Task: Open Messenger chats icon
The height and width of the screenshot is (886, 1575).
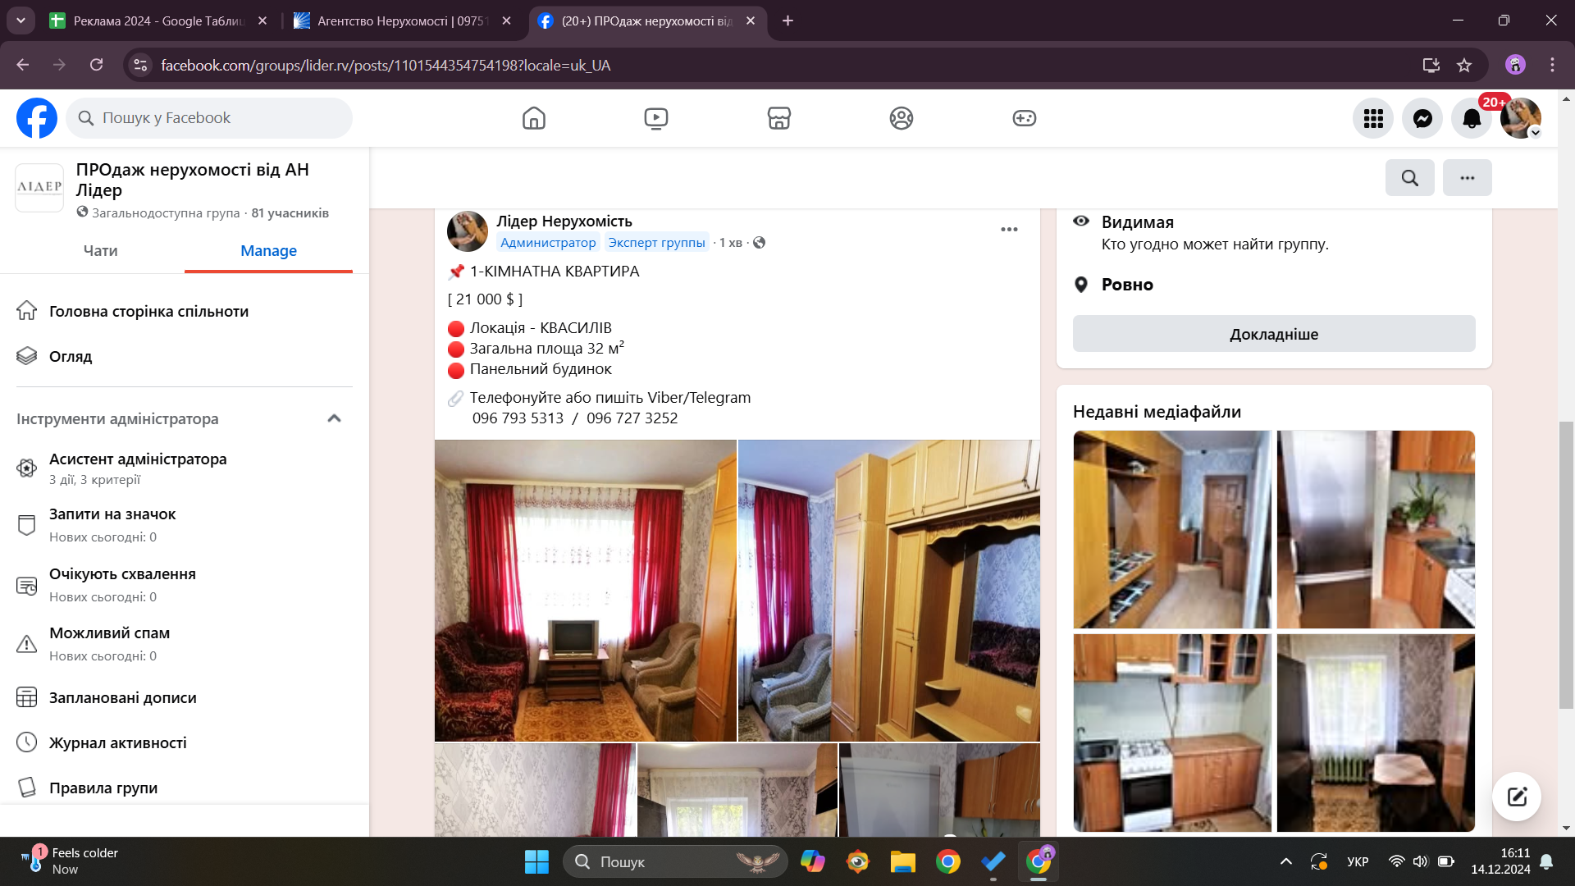Action: point(1422,118)
